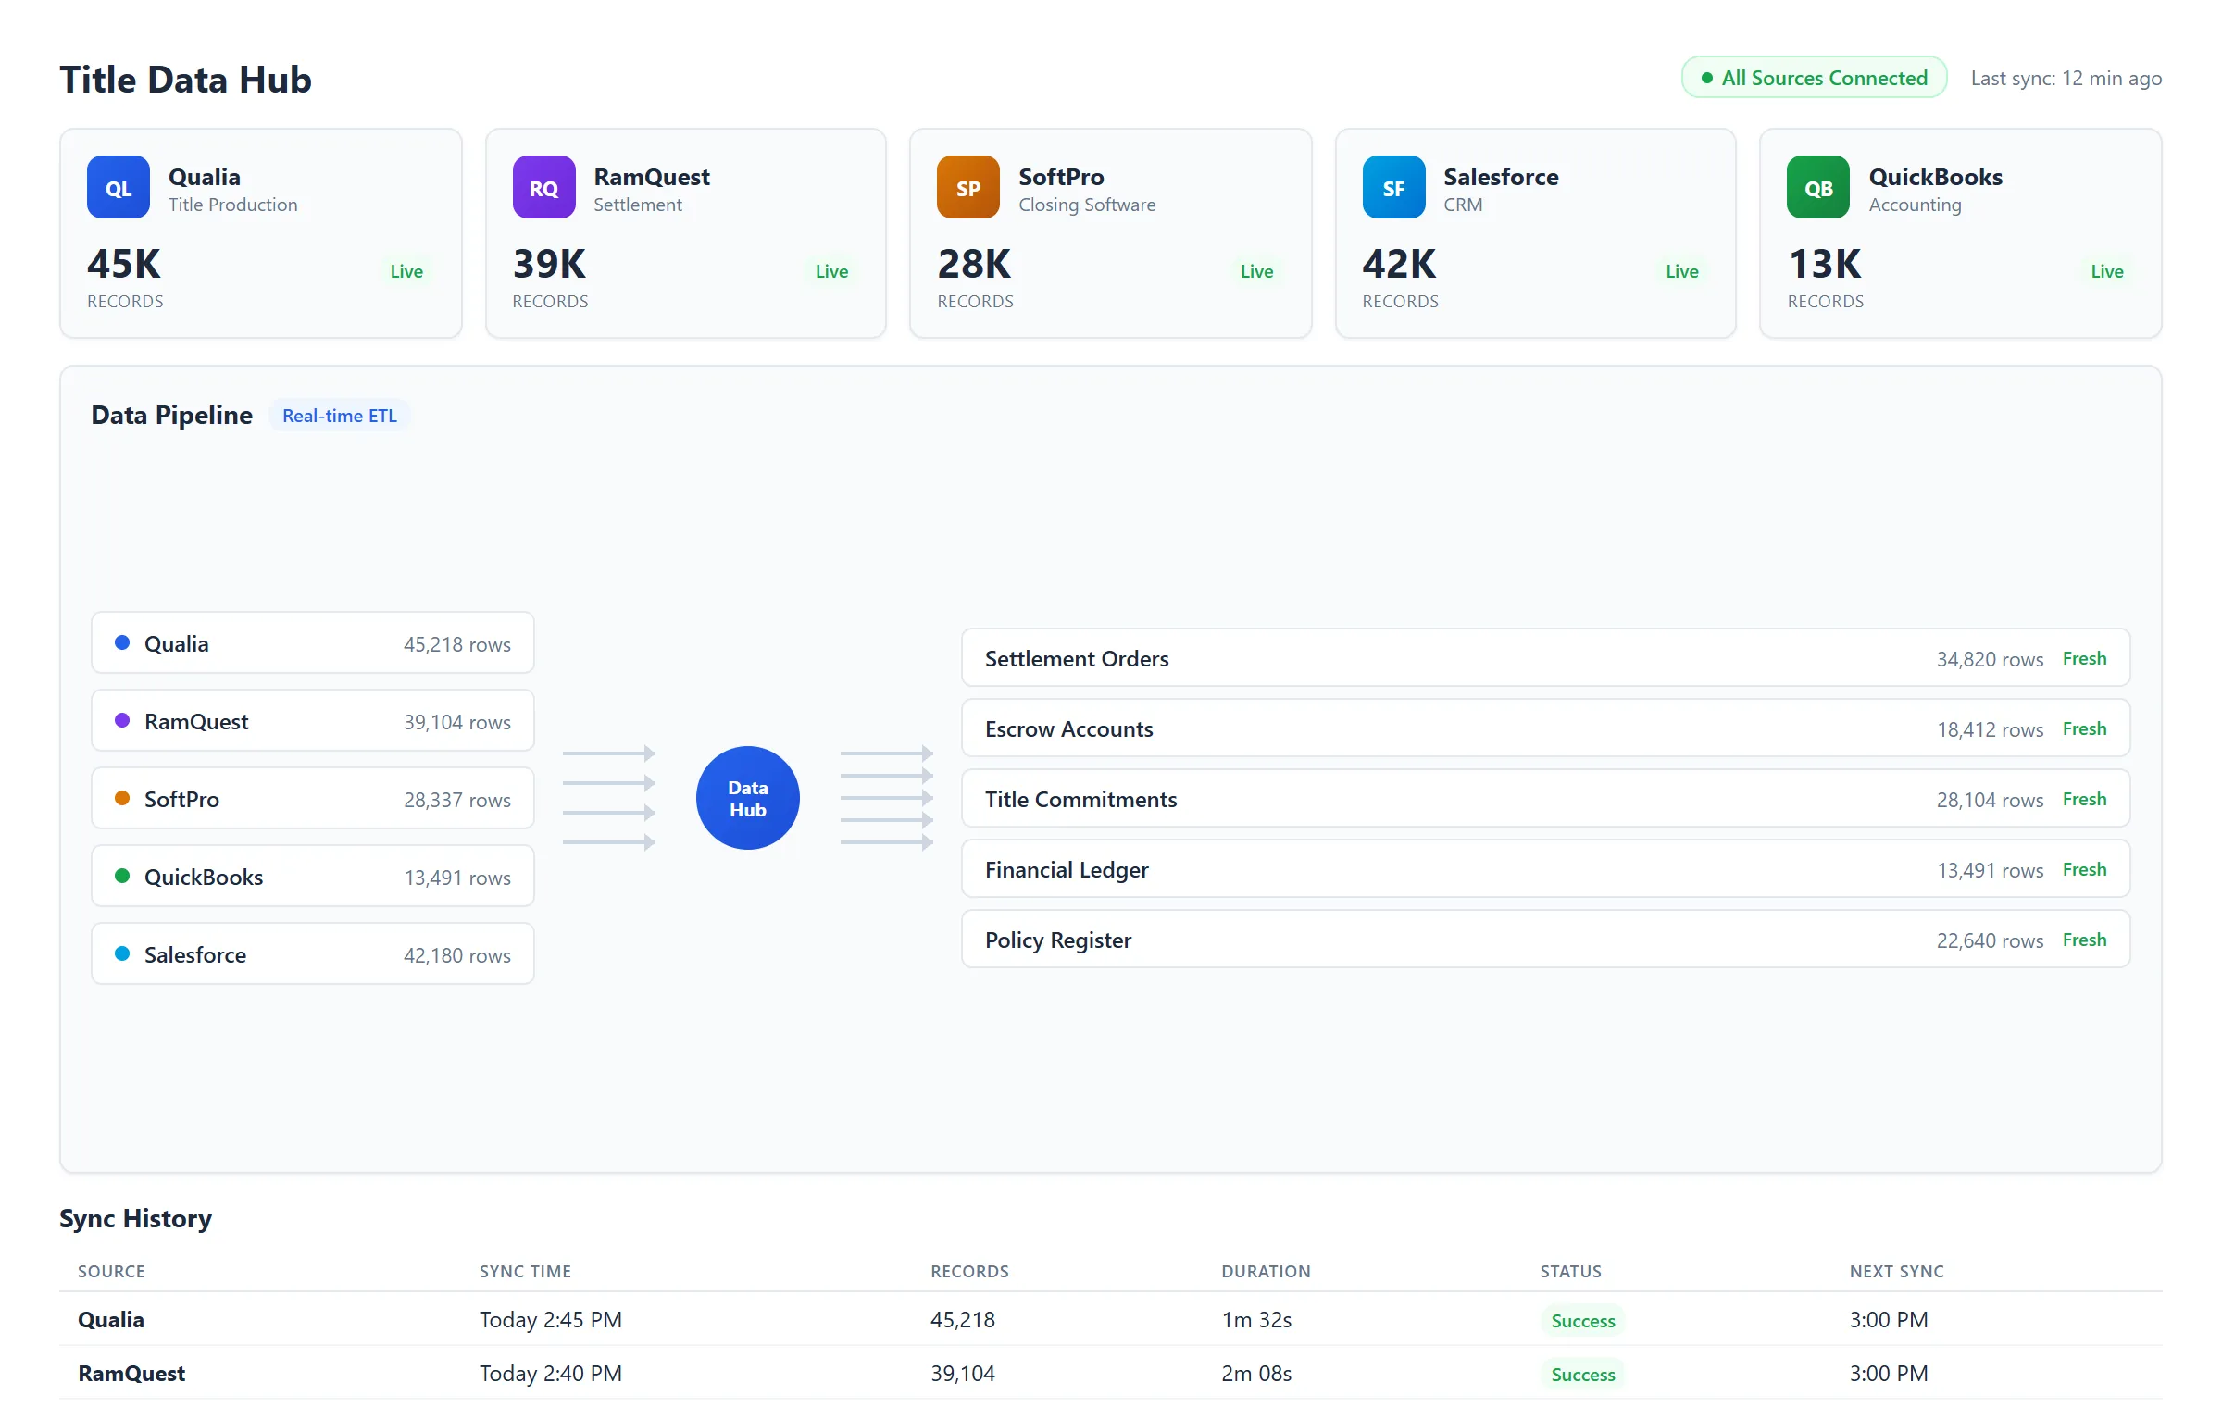Click the Fresh indicator on Title Commitments
Screen dimensions: 2222x1407
pyautogui.click(x=2084, y=798)
